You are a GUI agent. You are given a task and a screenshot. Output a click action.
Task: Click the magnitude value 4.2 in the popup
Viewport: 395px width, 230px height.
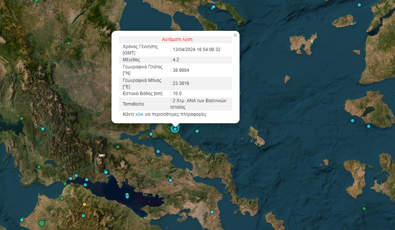(x=176, y=60)
